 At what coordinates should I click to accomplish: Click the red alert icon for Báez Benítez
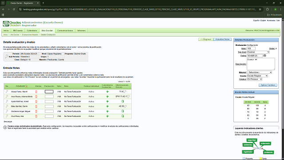36,106
